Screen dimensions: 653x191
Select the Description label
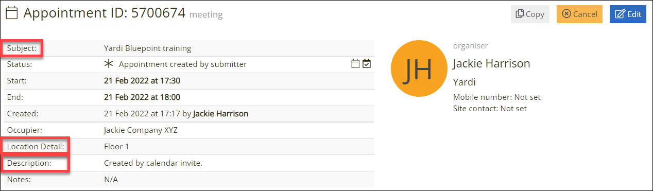click(29, 163)
